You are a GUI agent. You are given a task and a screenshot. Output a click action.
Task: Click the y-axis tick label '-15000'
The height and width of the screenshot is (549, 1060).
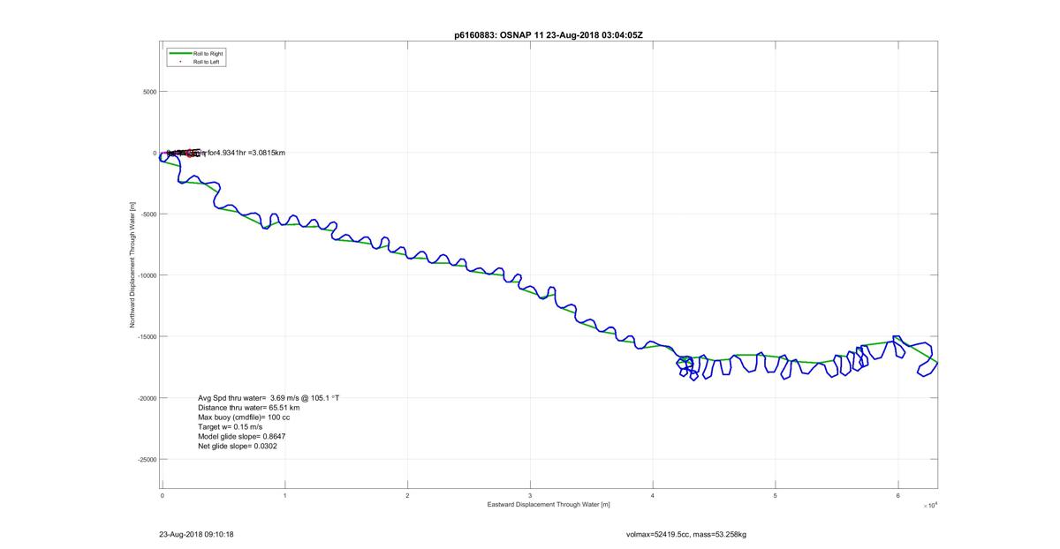(146, 337)
